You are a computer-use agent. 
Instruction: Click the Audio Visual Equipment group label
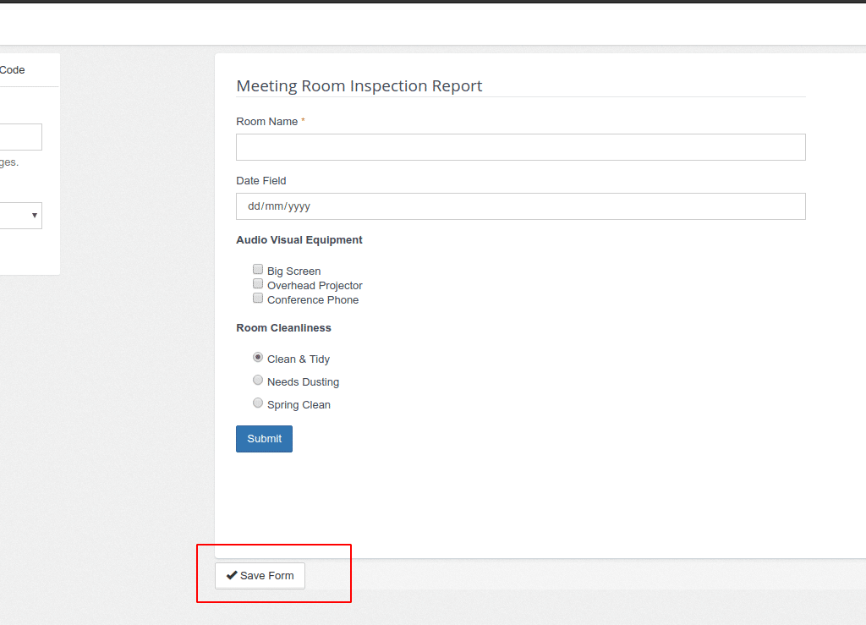299,240
